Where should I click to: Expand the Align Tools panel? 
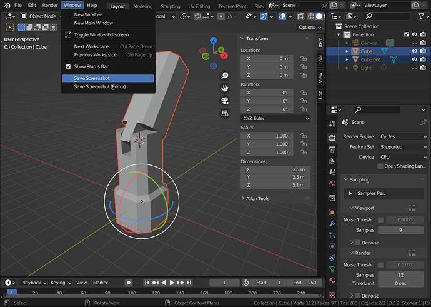(x=243, y=198)
